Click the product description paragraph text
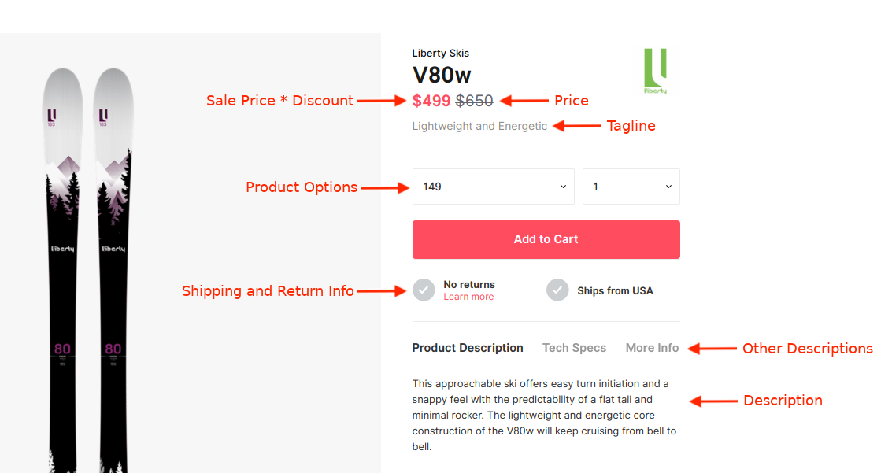 pyautogui.click(x=543, y=415)
